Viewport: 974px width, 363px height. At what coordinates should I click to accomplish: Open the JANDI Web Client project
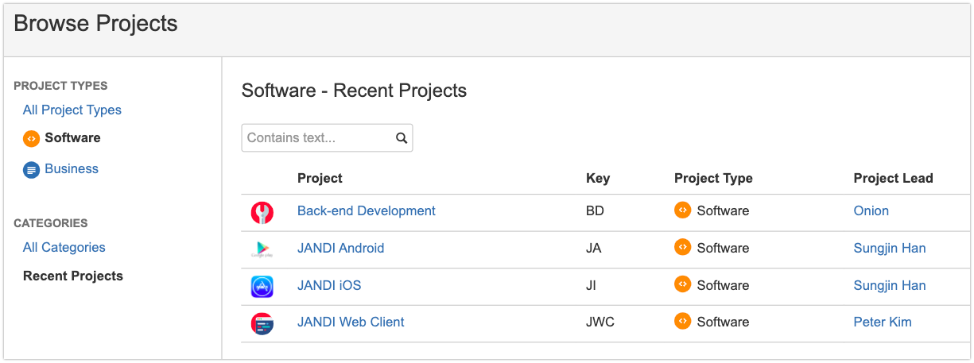351,322
